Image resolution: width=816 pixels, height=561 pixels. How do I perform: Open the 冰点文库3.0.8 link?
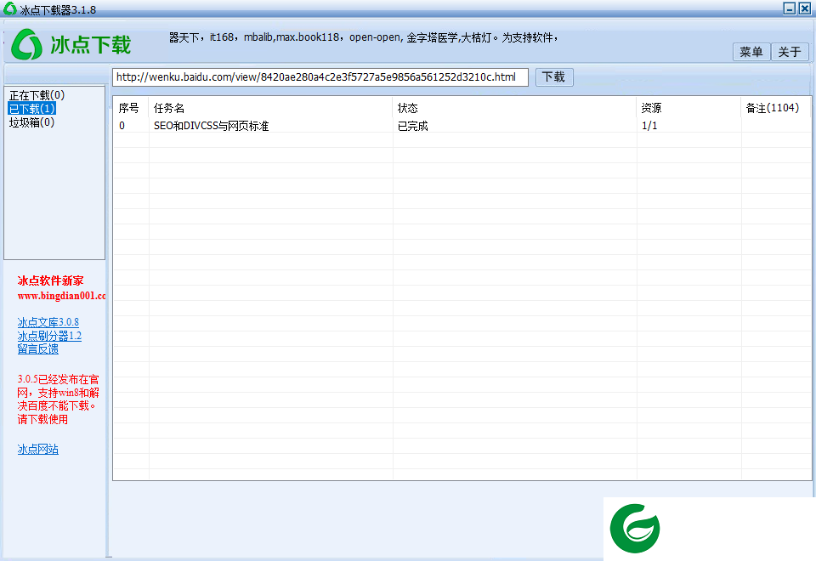(x=48, y=322)
